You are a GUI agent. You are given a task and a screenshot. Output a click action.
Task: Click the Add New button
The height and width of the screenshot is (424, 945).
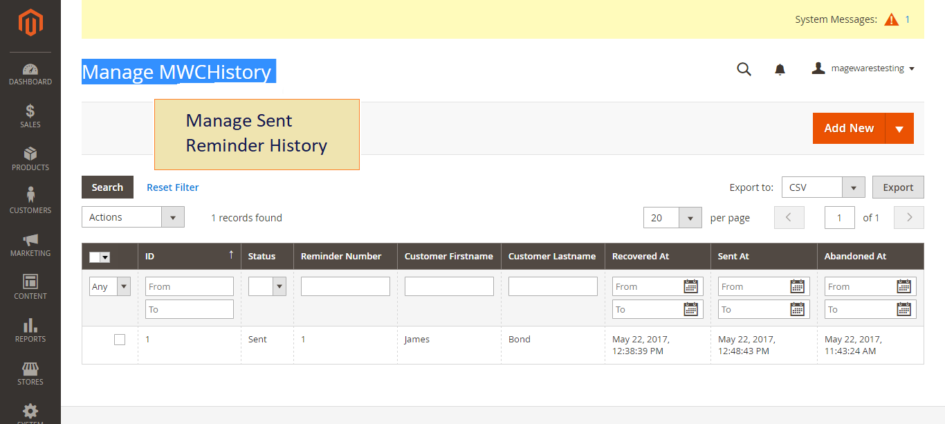click(849, 129)
